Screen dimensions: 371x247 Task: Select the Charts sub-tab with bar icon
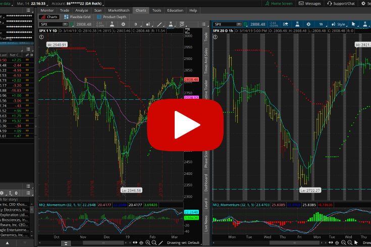pos(49,17)
